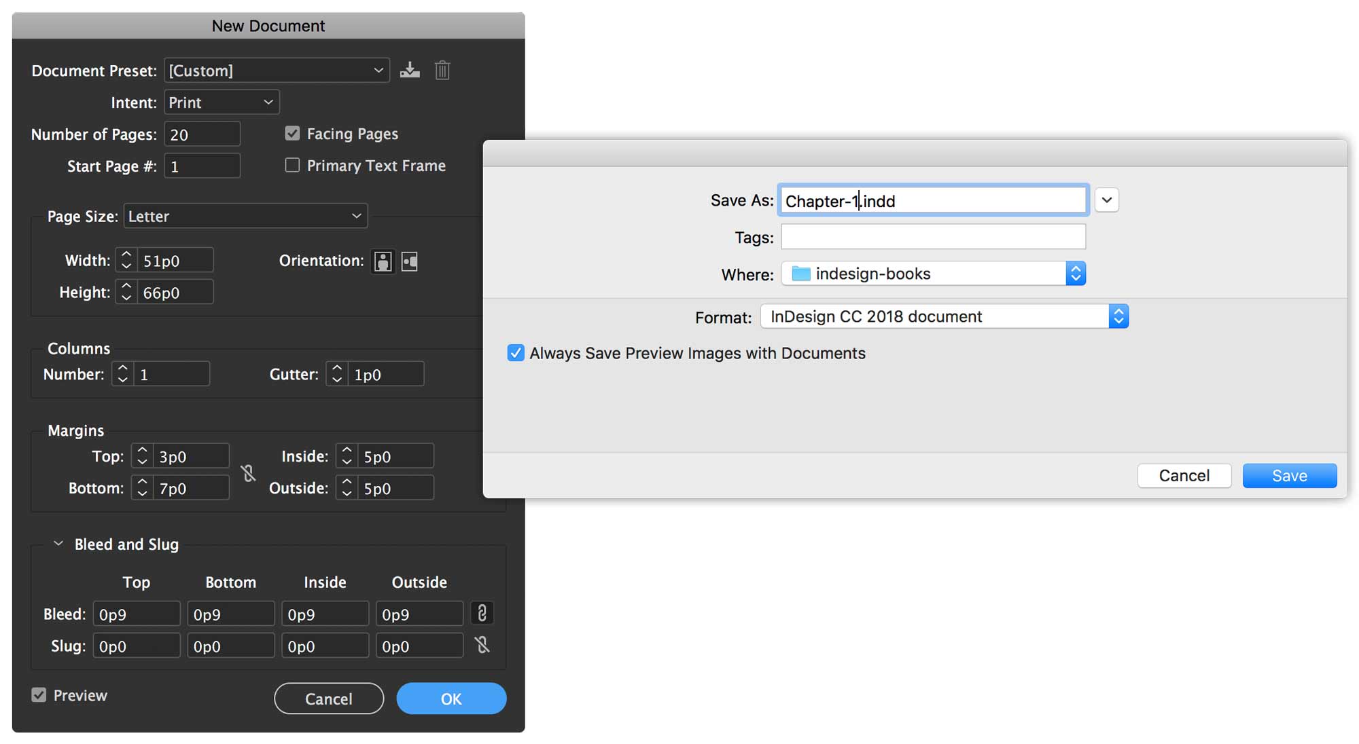This screenshot has height=744, width=1359.
Task: Click the Slug Bottom field
Action: tap(231, 646)
